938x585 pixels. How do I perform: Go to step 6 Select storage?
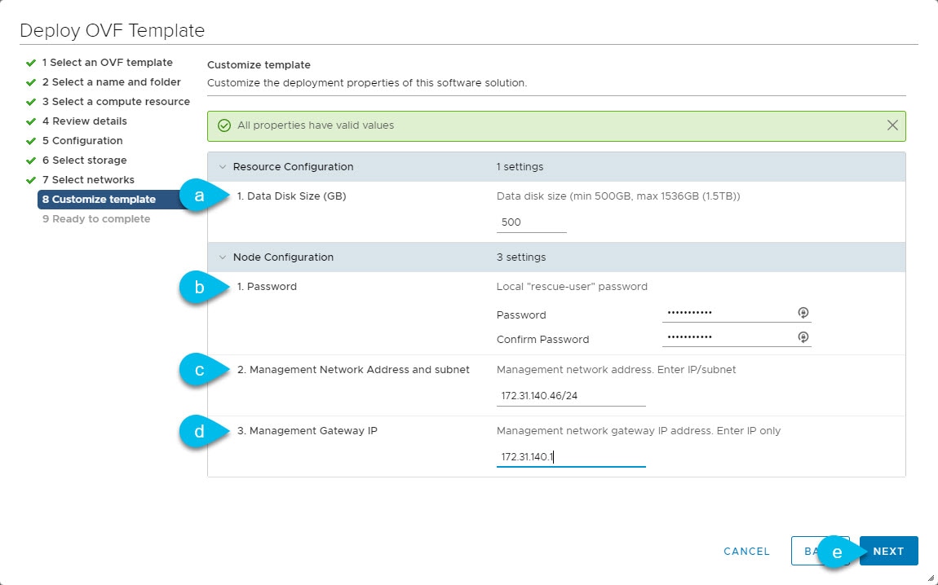(x=84, y=161)
